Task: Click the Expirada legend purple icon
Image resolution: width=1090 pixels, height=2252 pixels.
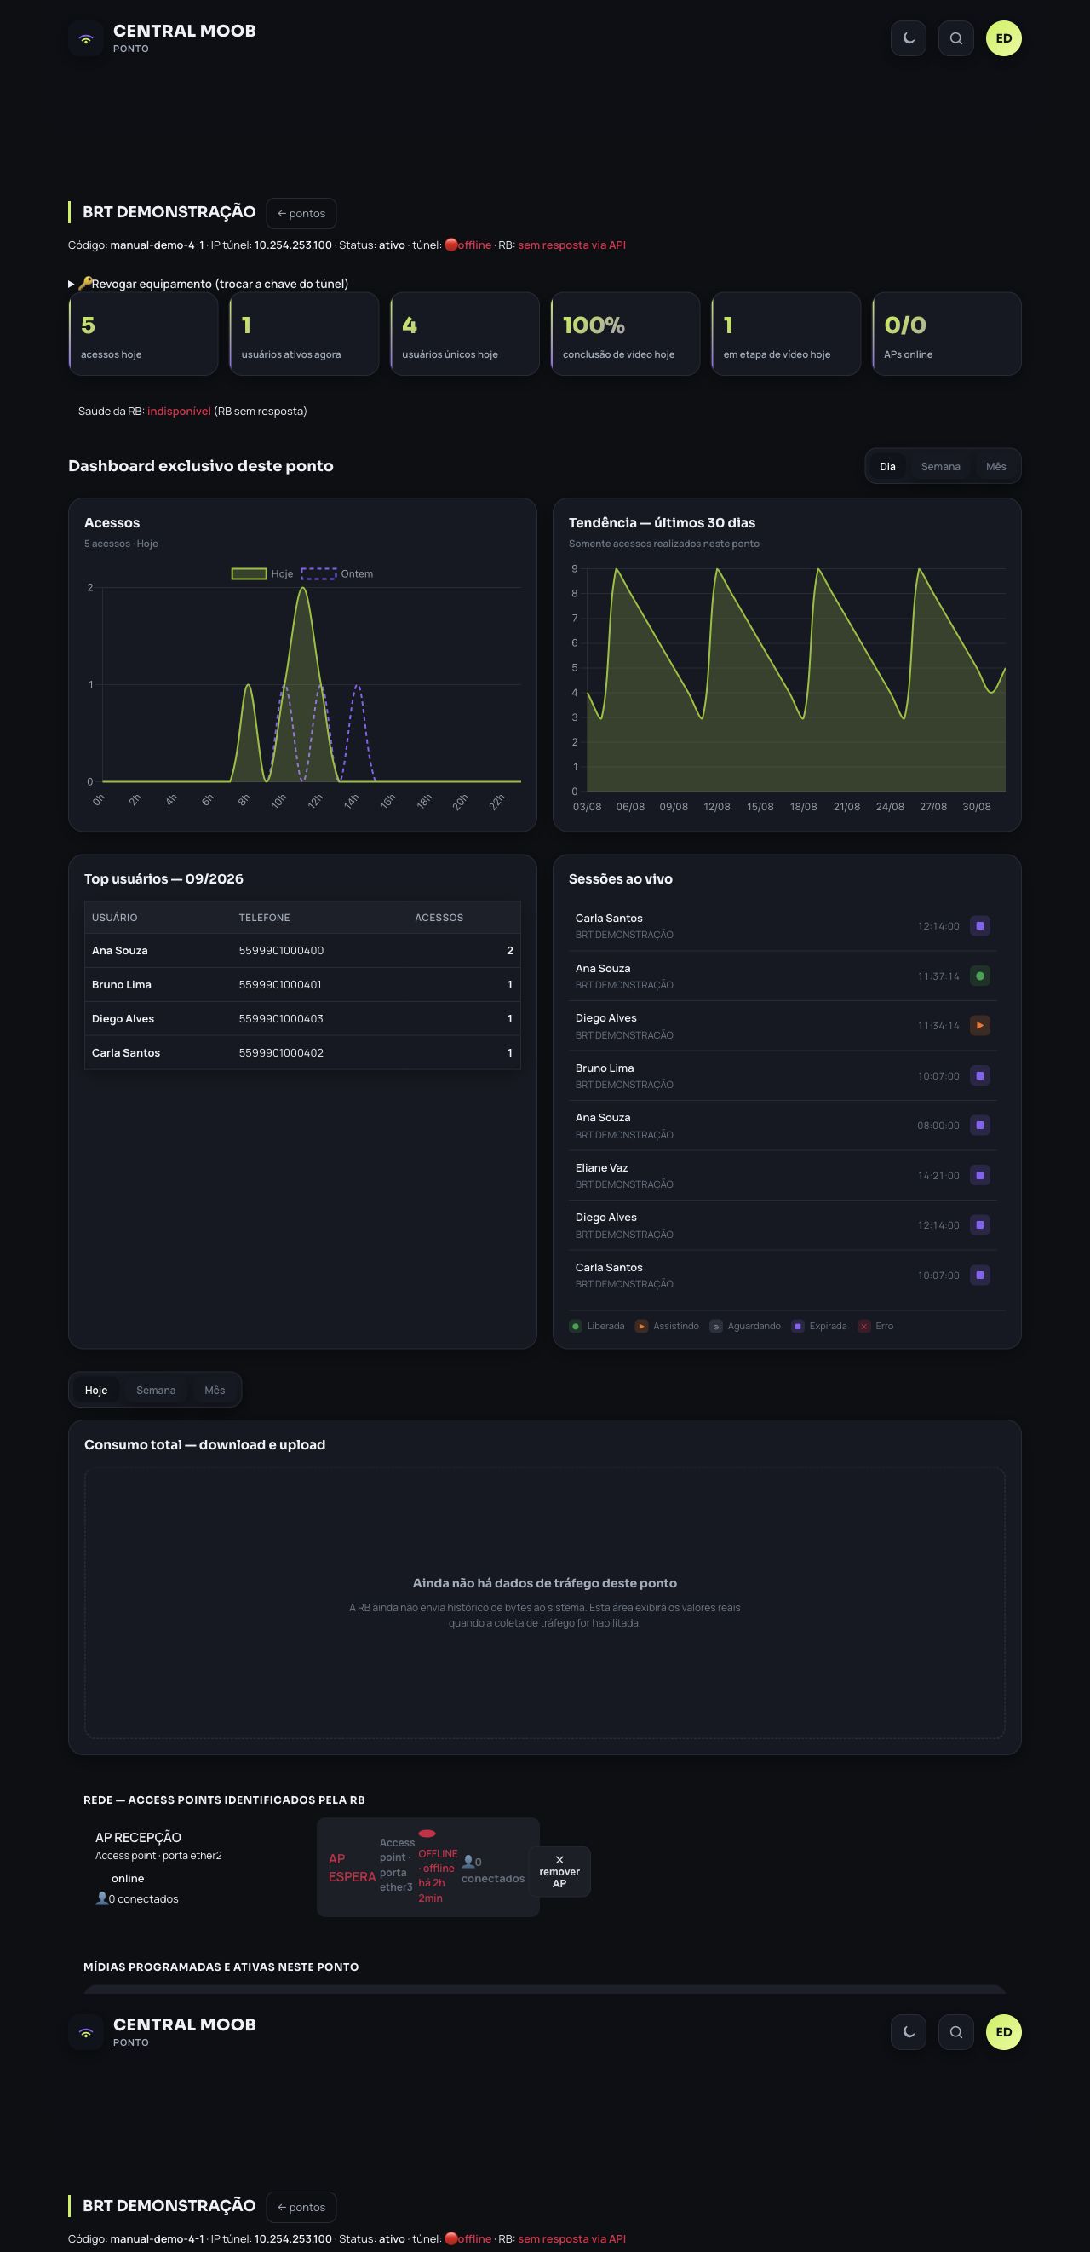Action: (x=797, y=1326)
